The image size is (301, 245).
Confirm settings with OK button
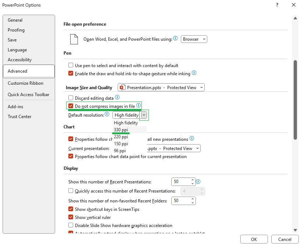tap(254, 239)
